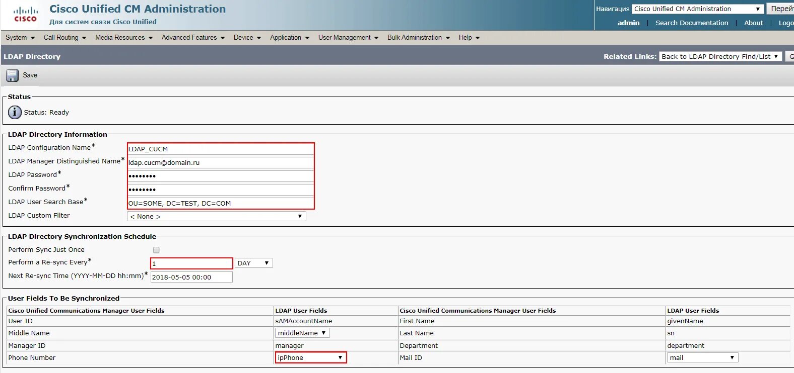Click the Phone Number row label
The width and height of the screenshot is (794, 373).
coord(32,357)
